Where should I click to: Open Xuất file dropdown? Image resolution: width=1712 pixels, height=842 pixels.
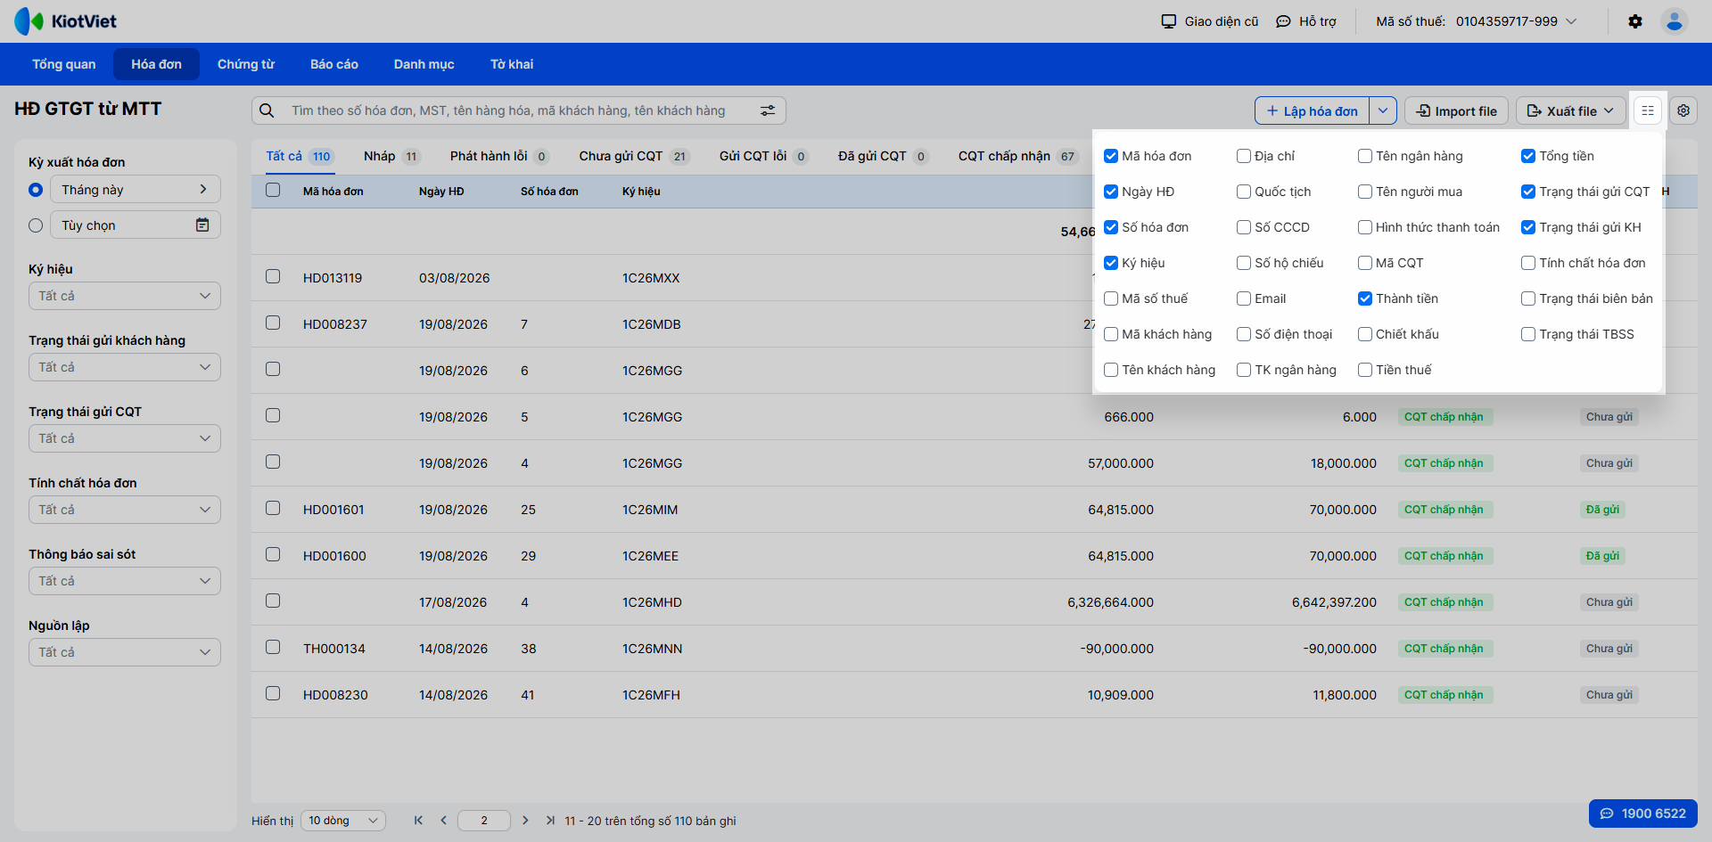click(x=1571, y=110)
